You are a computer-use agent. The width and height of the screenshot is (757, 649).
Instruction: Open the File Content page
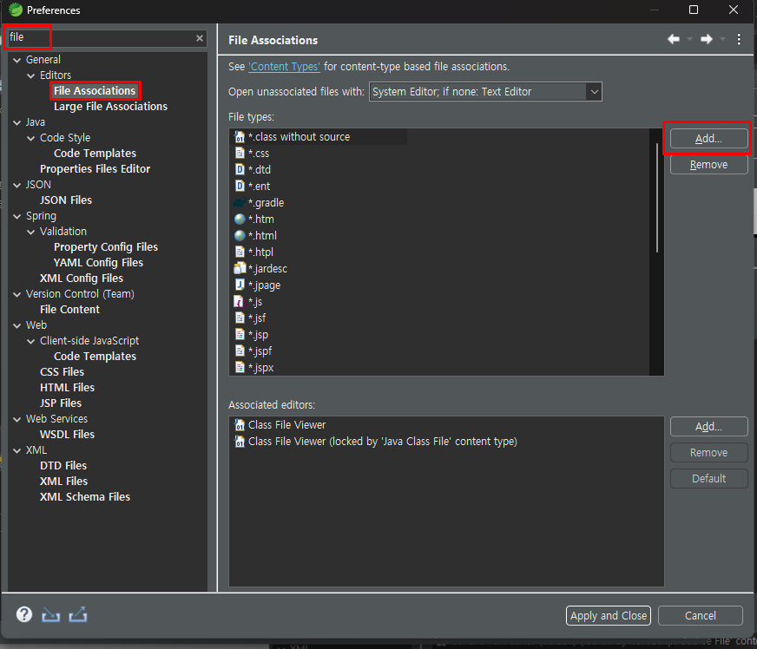(x=69, y=309)
